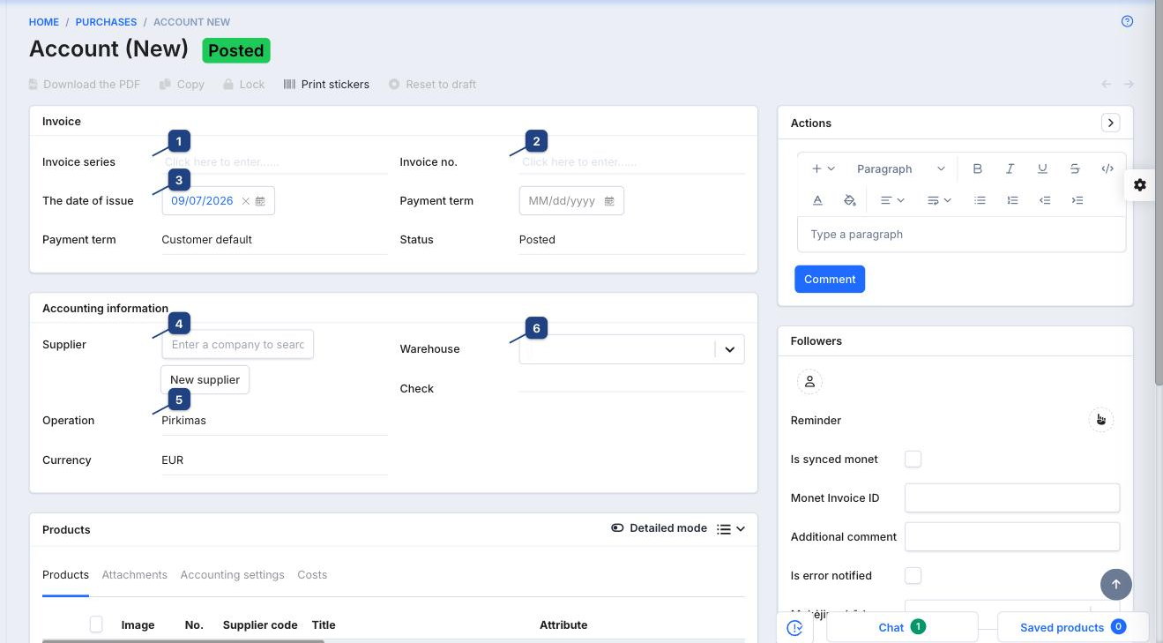Collapse the Actions panel with chevron

click(x=1111, y=123)
